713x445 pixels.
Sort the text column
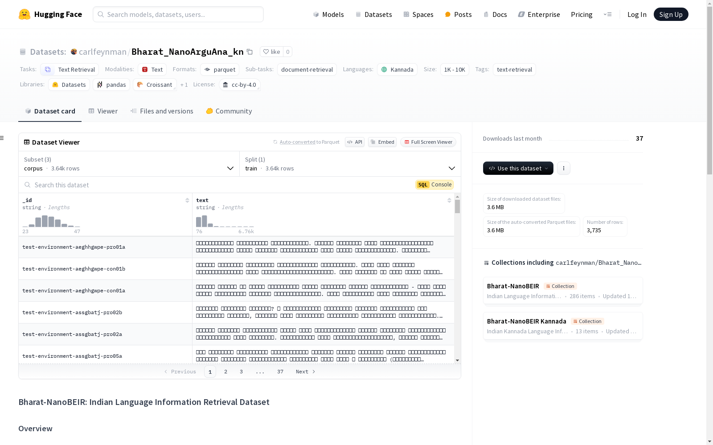click(449, 200)
